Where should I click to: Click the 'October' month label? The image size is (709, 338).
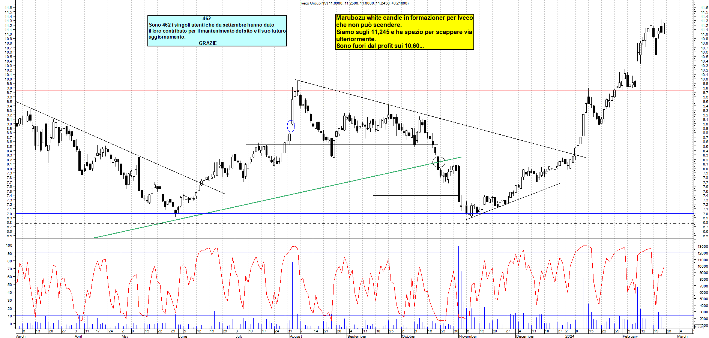coord(408,336)
